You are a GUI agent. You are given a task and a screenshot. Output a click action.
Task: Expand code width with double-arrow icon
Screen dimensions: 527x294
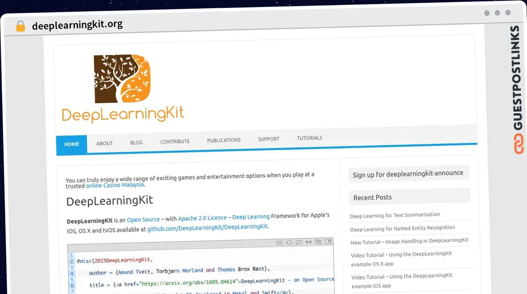[309, 242]
